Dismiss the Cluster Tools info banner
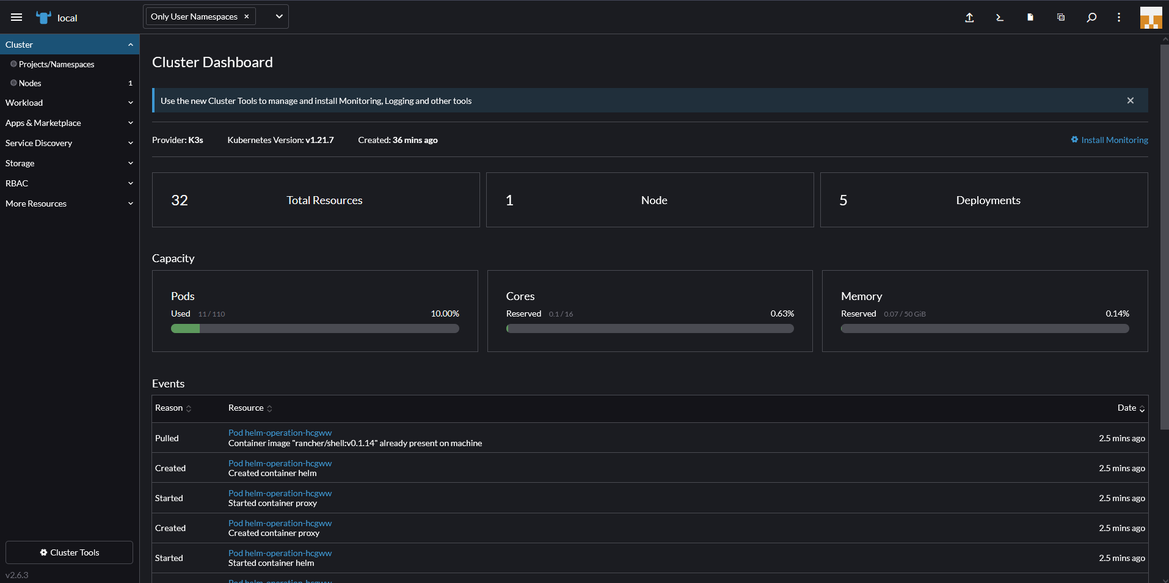The image size is (1169, 583). coord(1130,100)
